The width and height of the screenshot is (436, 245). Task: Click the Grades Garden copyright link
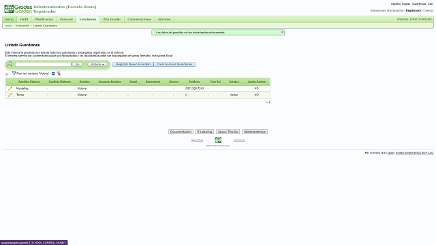(x=414, y=152)
